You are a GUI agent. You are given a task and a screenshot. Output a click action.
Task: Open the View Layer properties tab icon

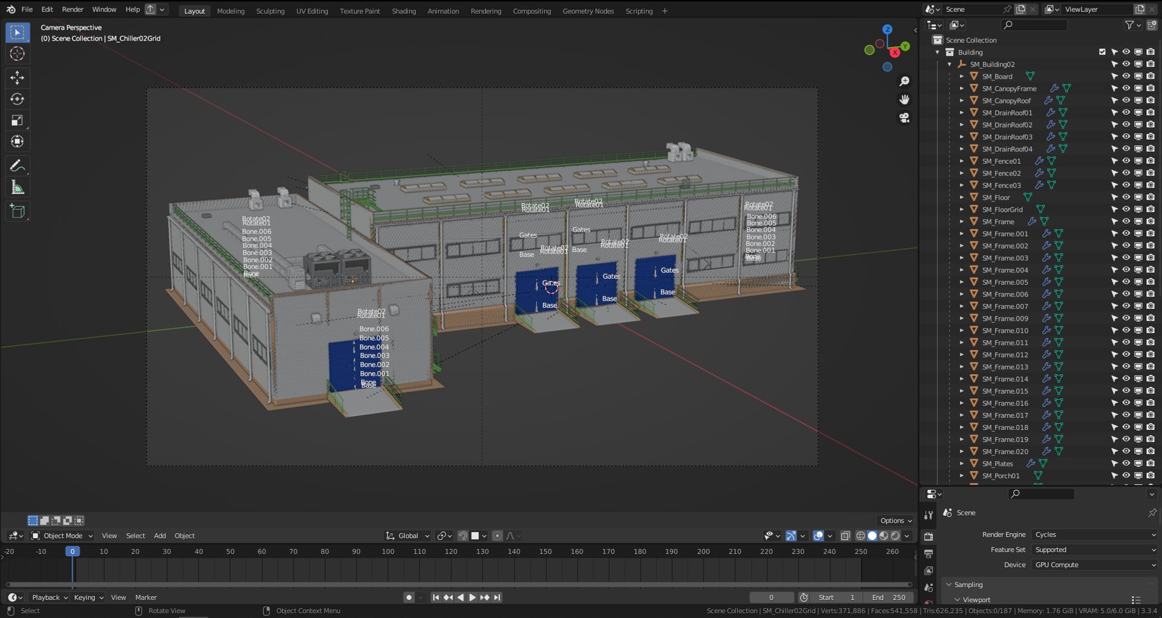[928, 570]
